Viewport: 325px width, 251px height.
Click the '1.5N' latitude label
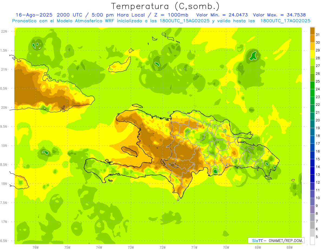click(4, 50)
